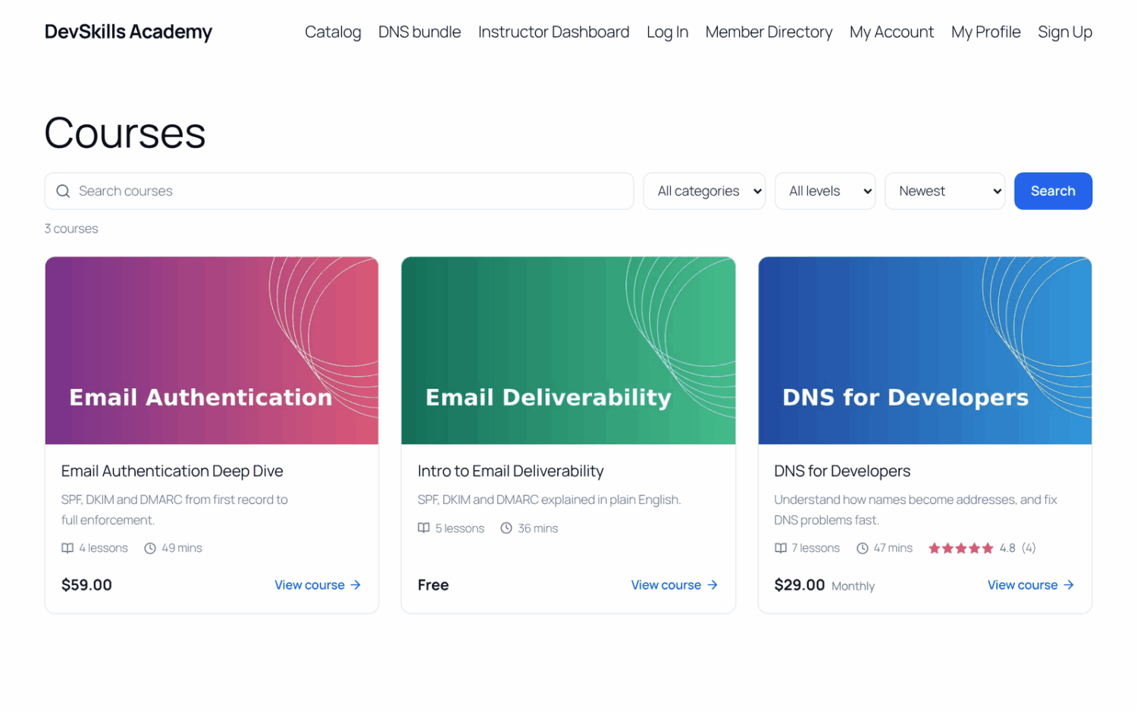Click the book icon beside 4 lessons
Screen dimensions: 1137x711
67,548
